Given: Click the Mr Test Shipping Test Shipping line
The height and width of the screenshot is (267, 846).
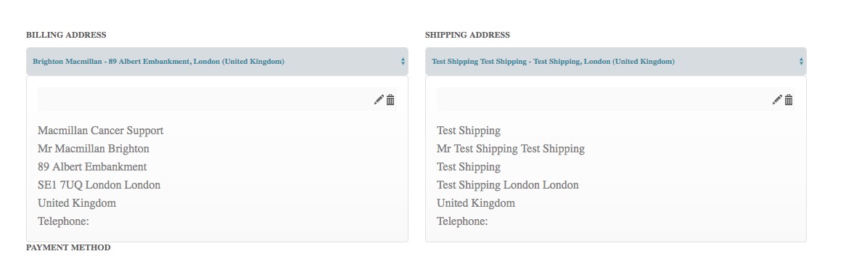Looking at the screenshot, I should coord(510,148).
